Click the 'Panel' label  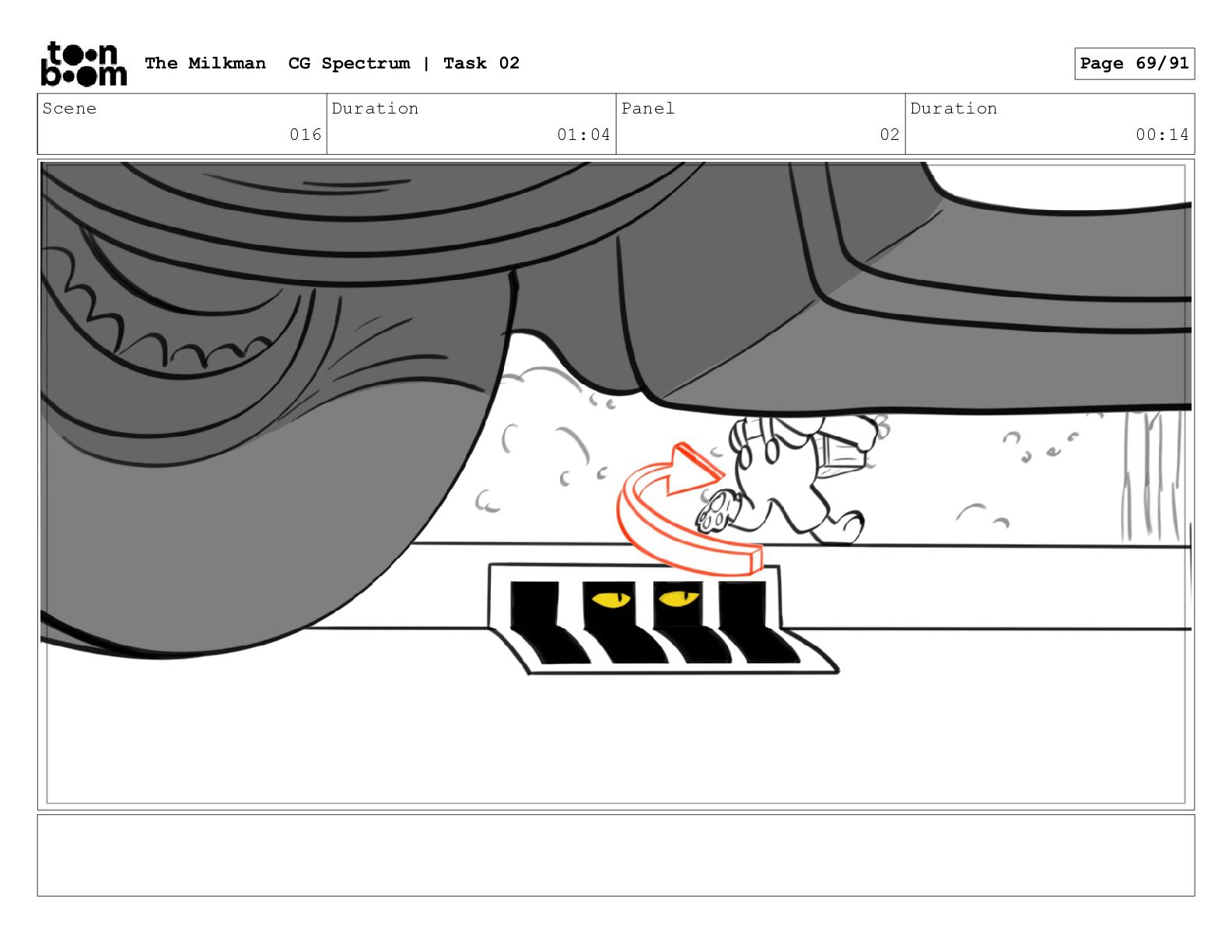click(648, 108)
